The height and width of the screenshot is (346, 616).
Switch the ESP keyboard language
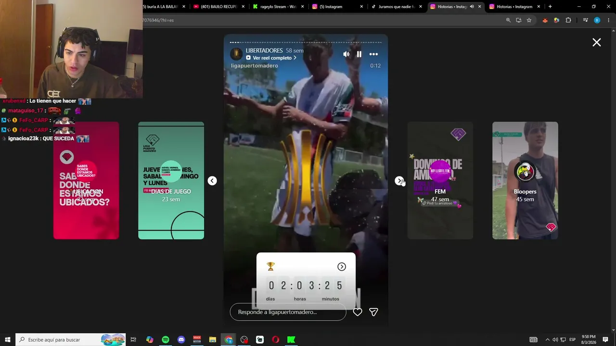click(x=572, y=340)
